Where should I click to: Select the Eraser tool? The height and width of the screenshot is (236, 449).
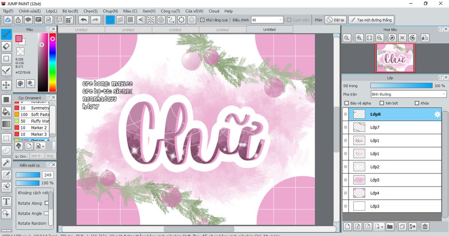(x=6, y=46)
